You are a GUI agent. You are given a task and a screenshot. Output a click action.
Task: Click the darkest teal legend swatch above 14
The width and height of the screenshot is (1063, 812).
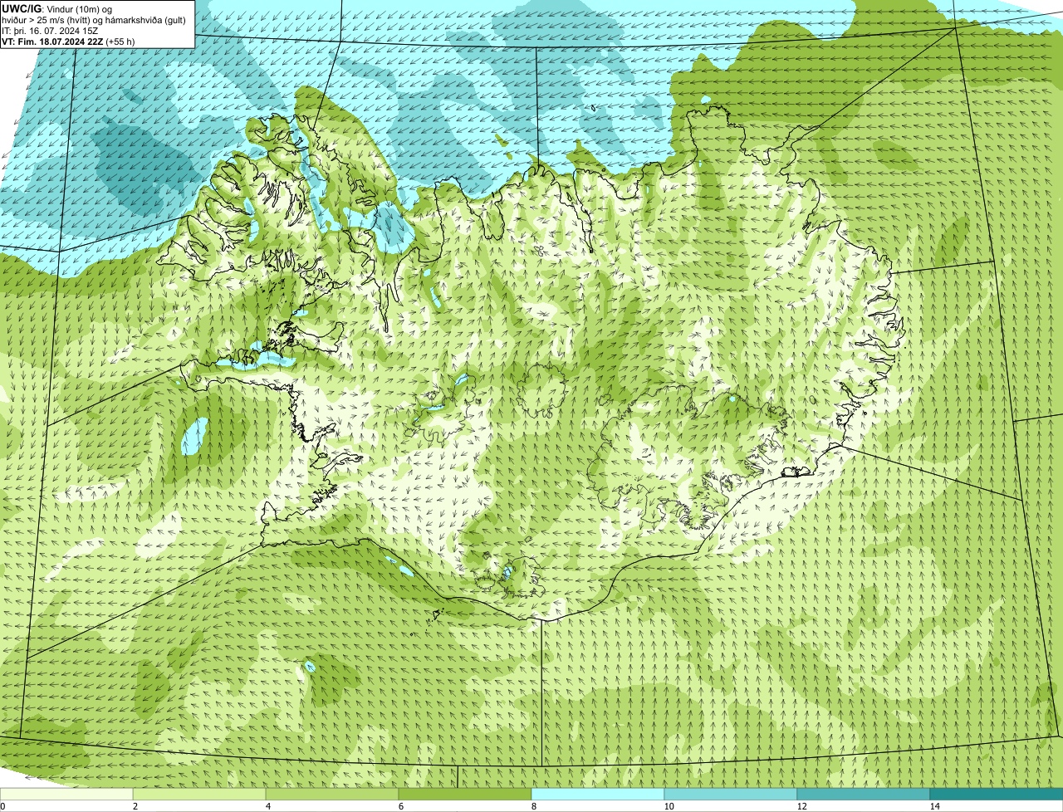997,794
